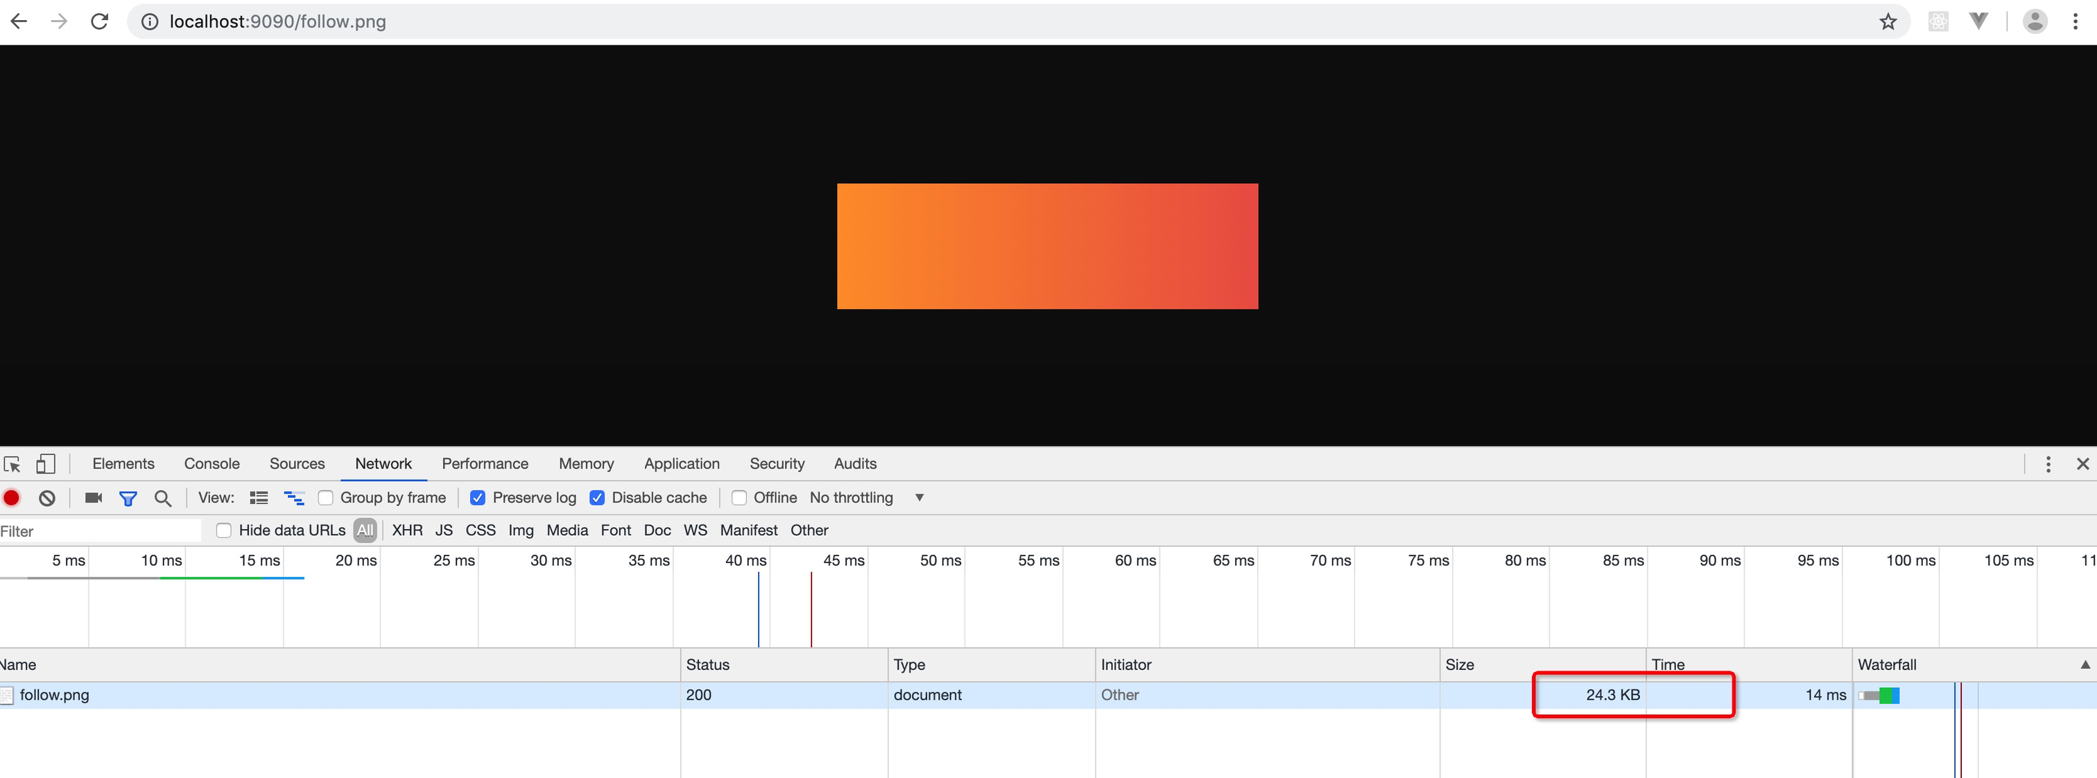2097x778 pixels.
Task: Open the Performance tab
Action: (x=484, y=464)
